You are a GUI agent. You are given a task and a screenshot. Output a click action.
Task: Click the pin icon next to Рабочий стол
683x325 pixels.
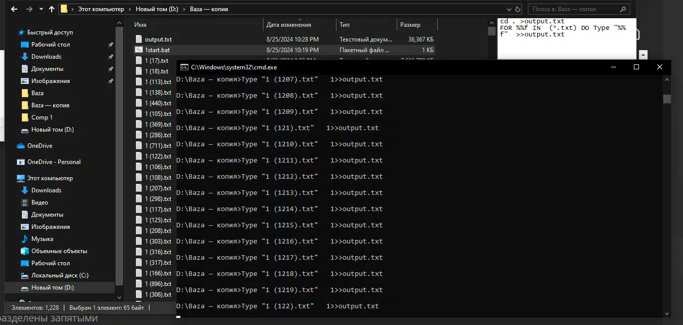[110, 45]
